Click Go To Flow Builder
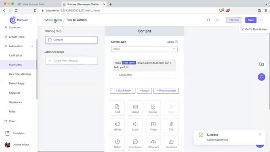Screen dimensions: 270x152 (254, 30)
